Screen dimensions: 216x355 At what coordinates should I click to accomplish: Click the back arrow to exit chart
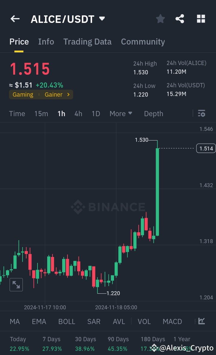pyautogui.click(x=15, y=19)
